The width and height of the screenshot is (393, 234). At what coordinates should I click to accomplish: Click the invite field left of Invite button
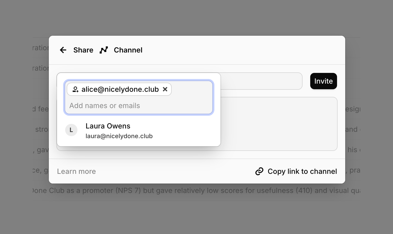coord(261,81)
